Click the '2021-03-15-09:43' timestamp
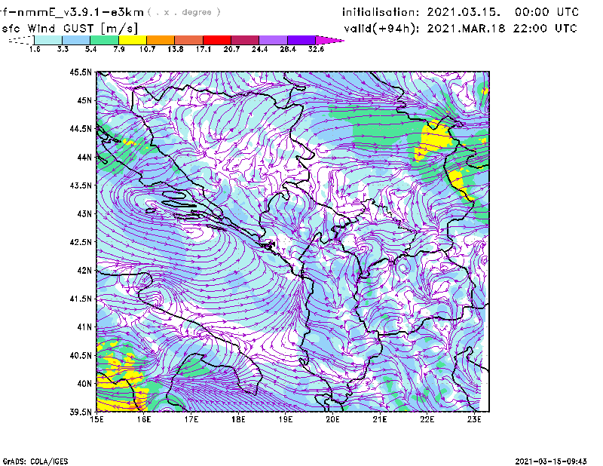This screenshot has width=603, height=466. [x=551, y=461]
